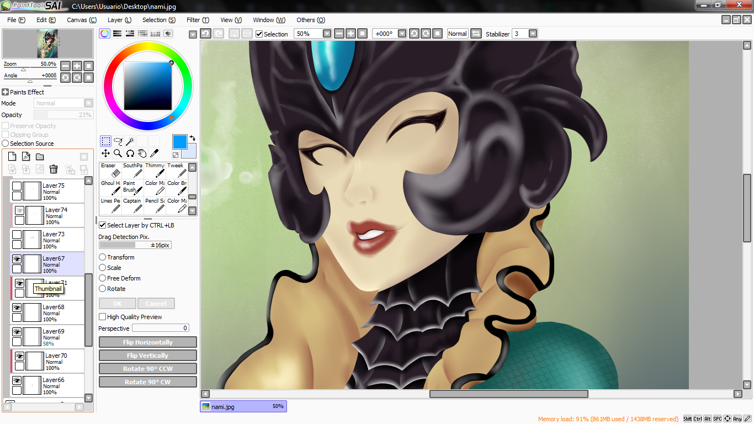Delete the selected layer with trash icon

pos(54,169)
